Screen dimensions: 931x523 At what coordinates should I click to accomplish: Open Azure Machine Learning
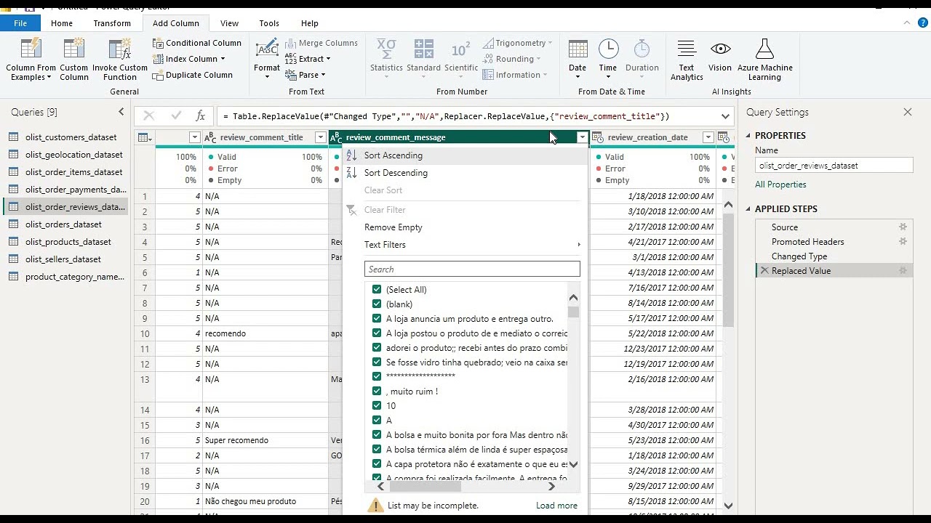[x=765, y=60]
